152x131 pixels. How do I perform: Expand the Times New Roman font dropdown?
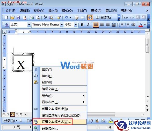[x=62, y=24]
